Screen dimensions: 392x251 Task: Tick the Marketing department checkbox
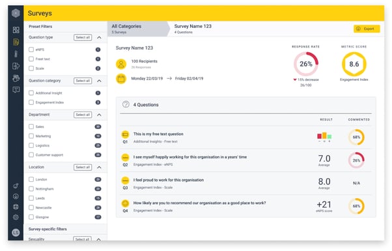coord(31,136)
